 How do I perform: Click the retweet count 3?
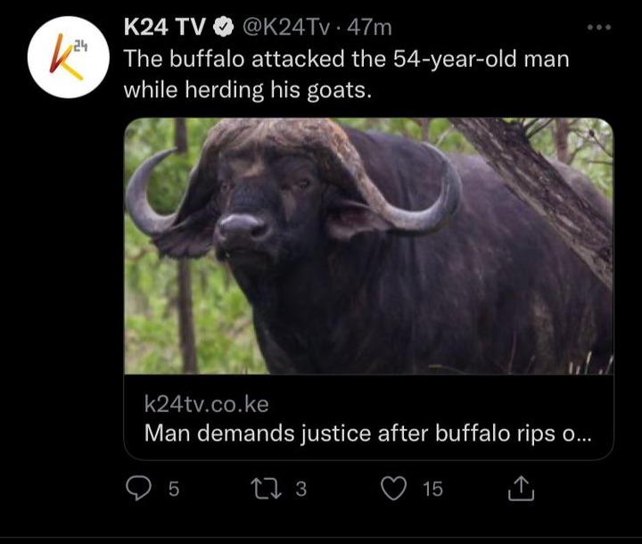click(x=301, y=489)
